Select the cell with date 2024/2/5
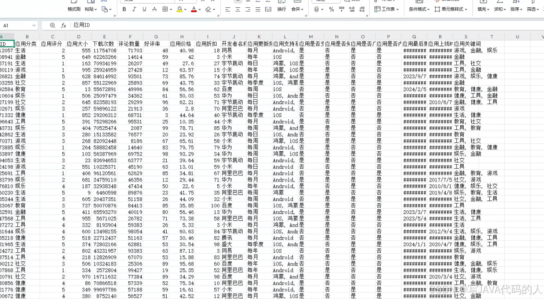This screenshot has height=299, width=544. pyautogui.click(x=414, y=89)
